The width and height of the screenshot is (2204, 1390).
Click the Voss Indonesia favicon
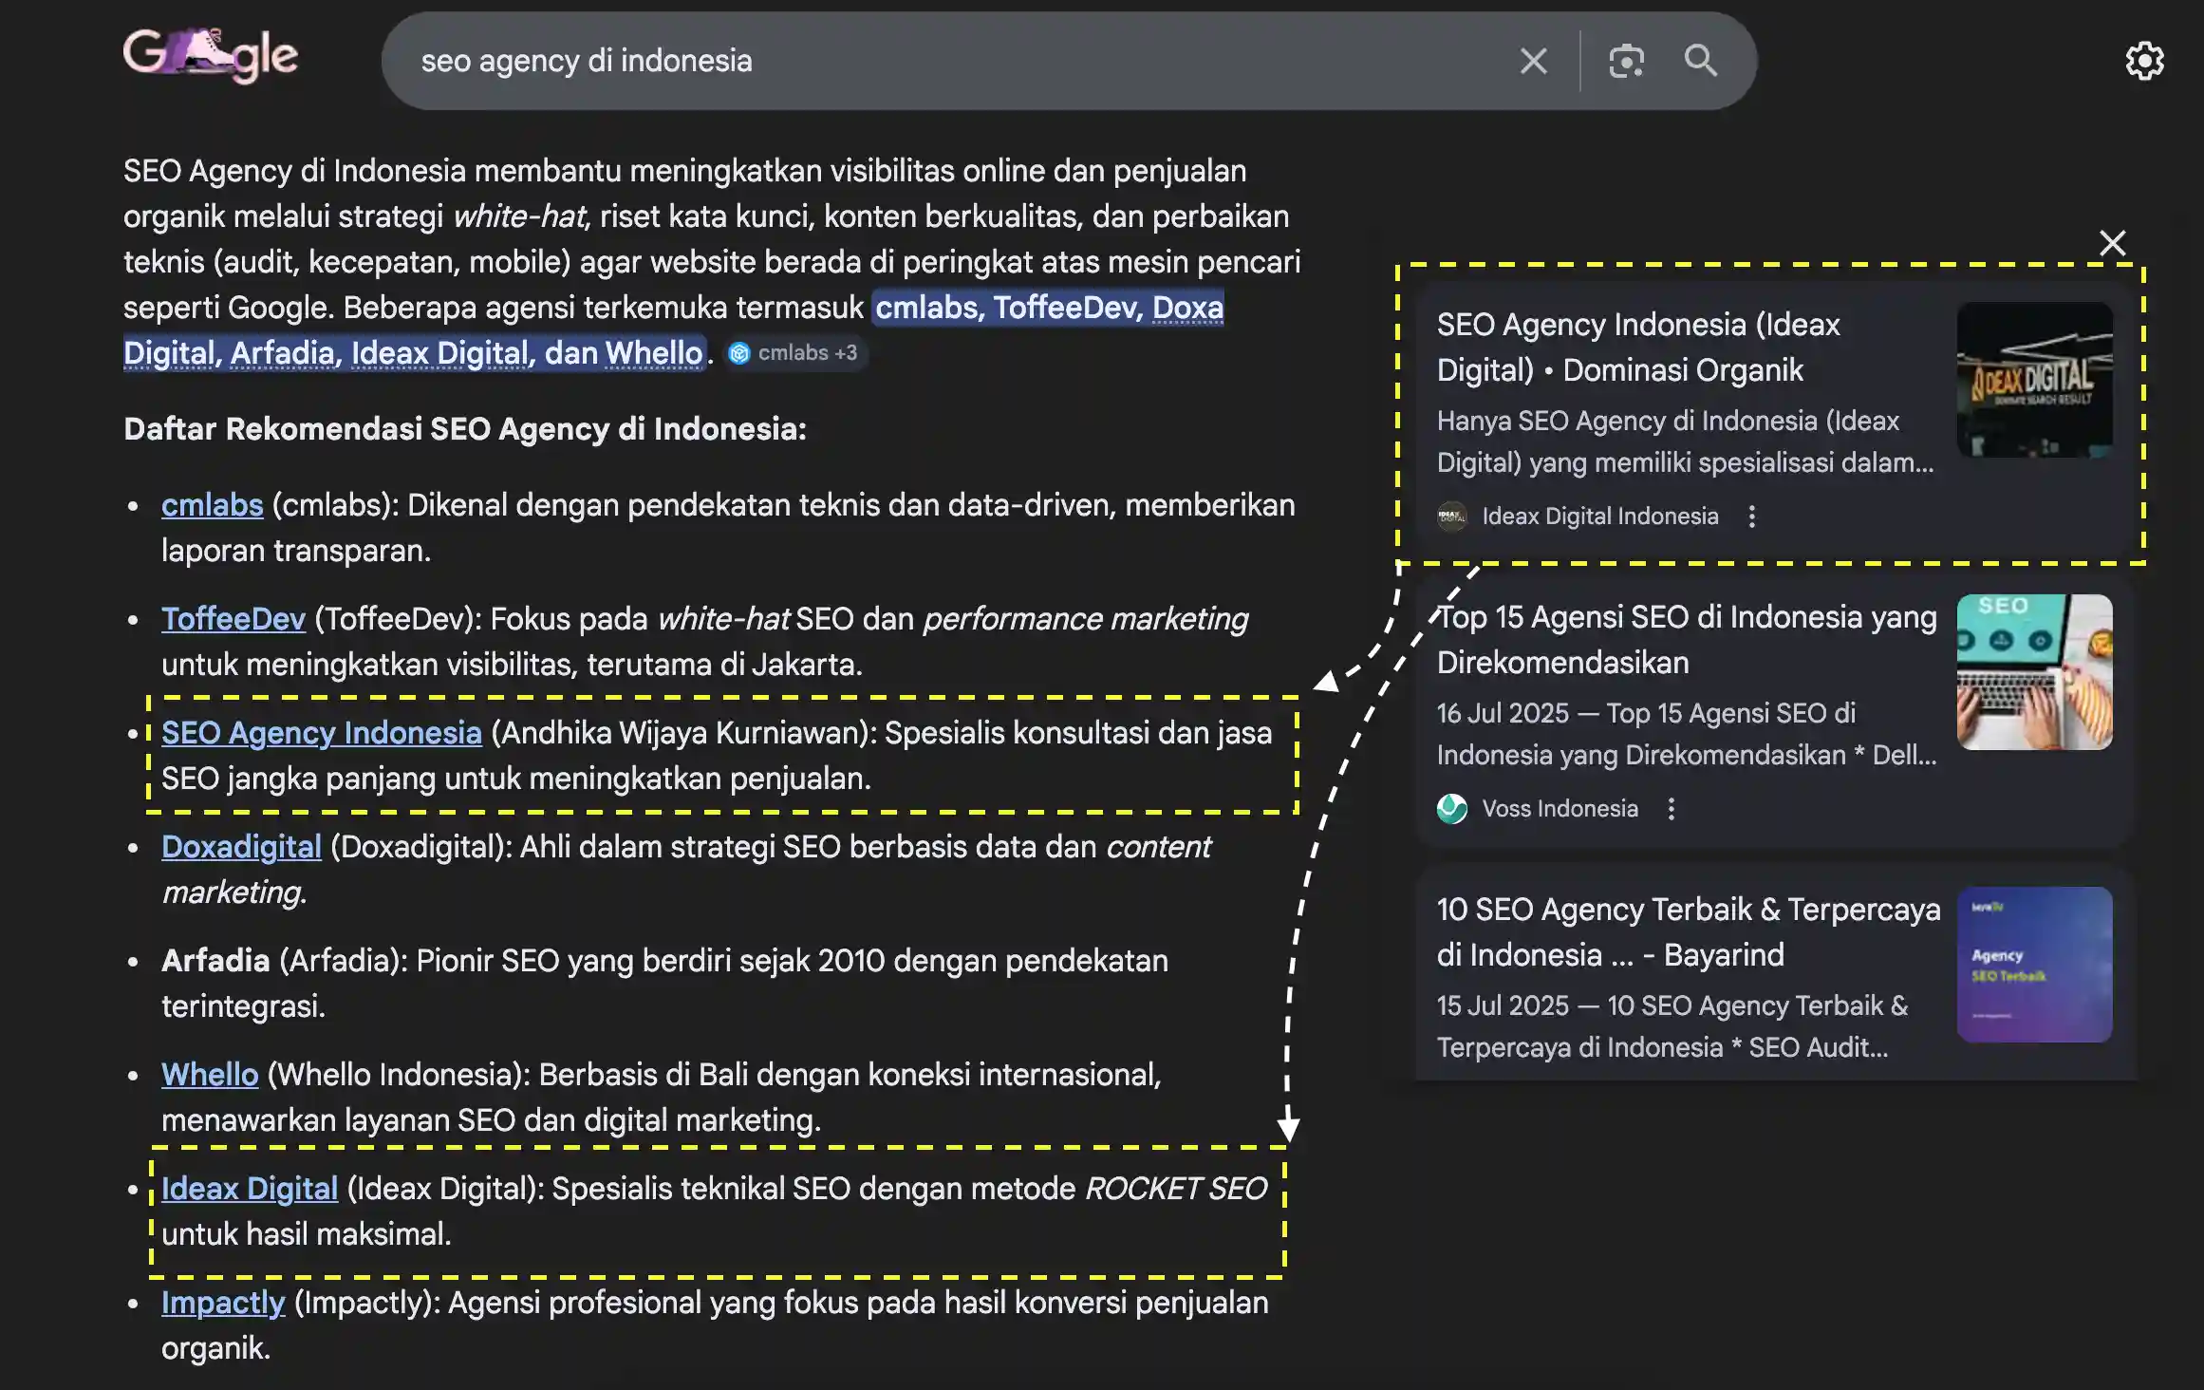coord(1451,809)
